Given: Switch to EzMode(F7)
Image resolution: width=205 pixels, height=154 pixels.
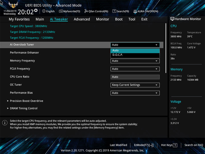Looking at the screenshot, I should click(144, 145).
